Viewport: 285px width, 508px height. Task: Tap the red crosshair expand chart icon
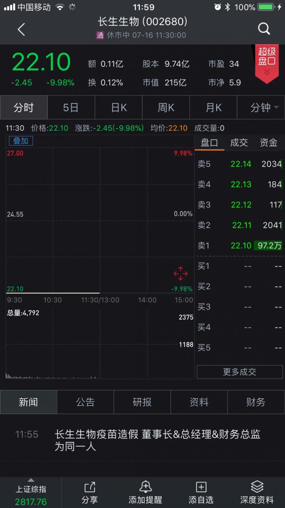180,273
